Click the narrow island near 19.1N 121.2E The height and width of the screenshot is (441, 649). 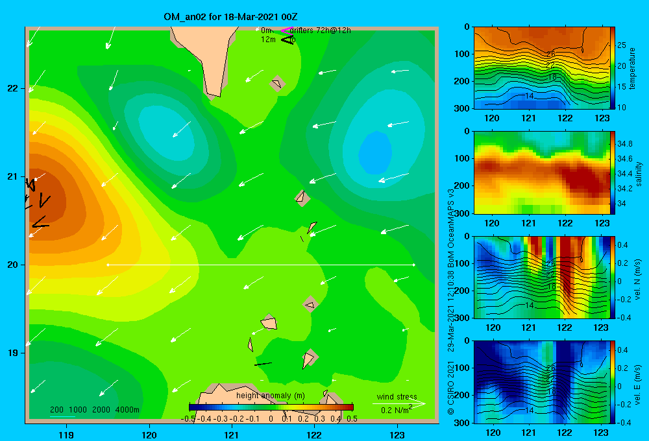point(251,344)
